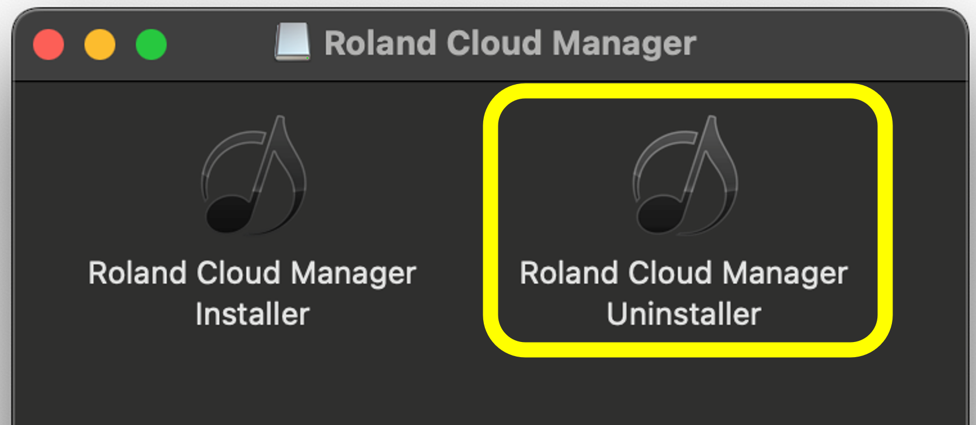Click the "Roland Cloud Manager Uninstaller" text label
The width and height of the screenshot is (976, 425).
click(x=684, y=293)
